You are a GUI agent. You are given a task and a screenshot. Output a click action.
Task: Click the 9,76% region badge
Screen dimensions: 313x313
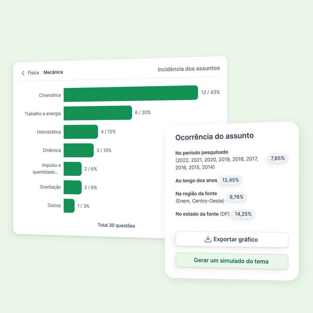(236, 197)
